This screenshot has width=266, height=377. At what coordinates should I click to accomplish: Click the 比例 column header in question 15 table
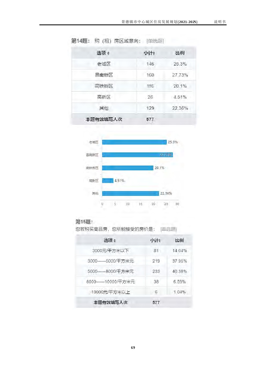pos(179,240)
